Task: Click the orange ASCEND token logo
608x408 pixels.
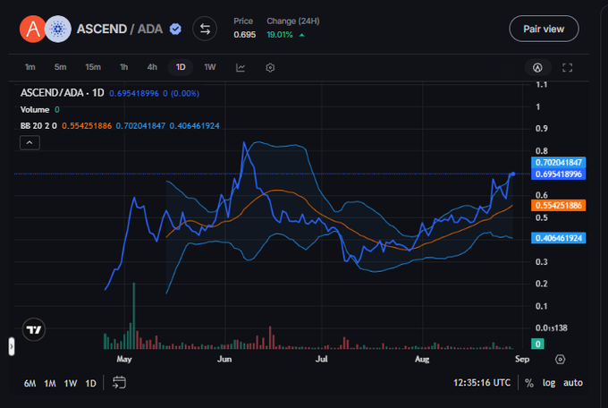Action: (32, 29)
